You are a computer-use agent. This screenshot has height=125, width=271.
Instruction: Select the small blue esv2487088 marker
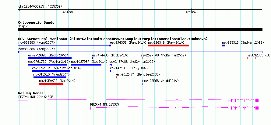tap(111, 65)
